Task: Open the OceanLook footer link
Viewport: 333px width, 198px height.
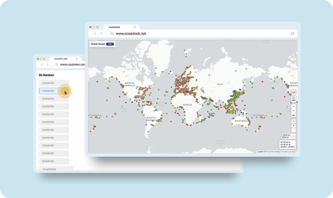Action: click(287, 152)
